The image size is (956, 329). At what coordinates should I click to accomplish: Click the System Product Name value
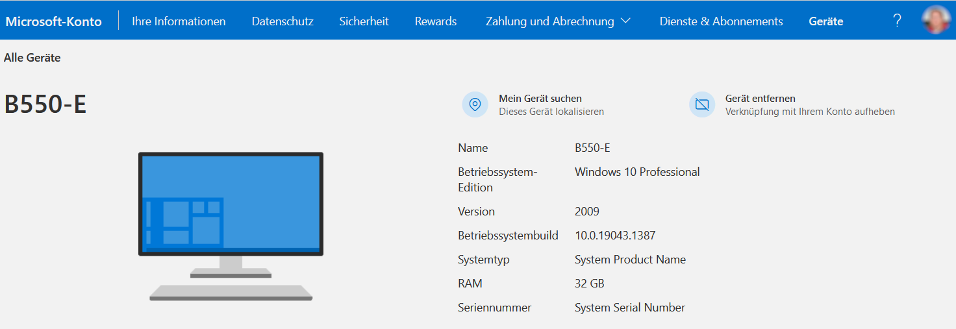pyautogui.click(x=630, y=260)
